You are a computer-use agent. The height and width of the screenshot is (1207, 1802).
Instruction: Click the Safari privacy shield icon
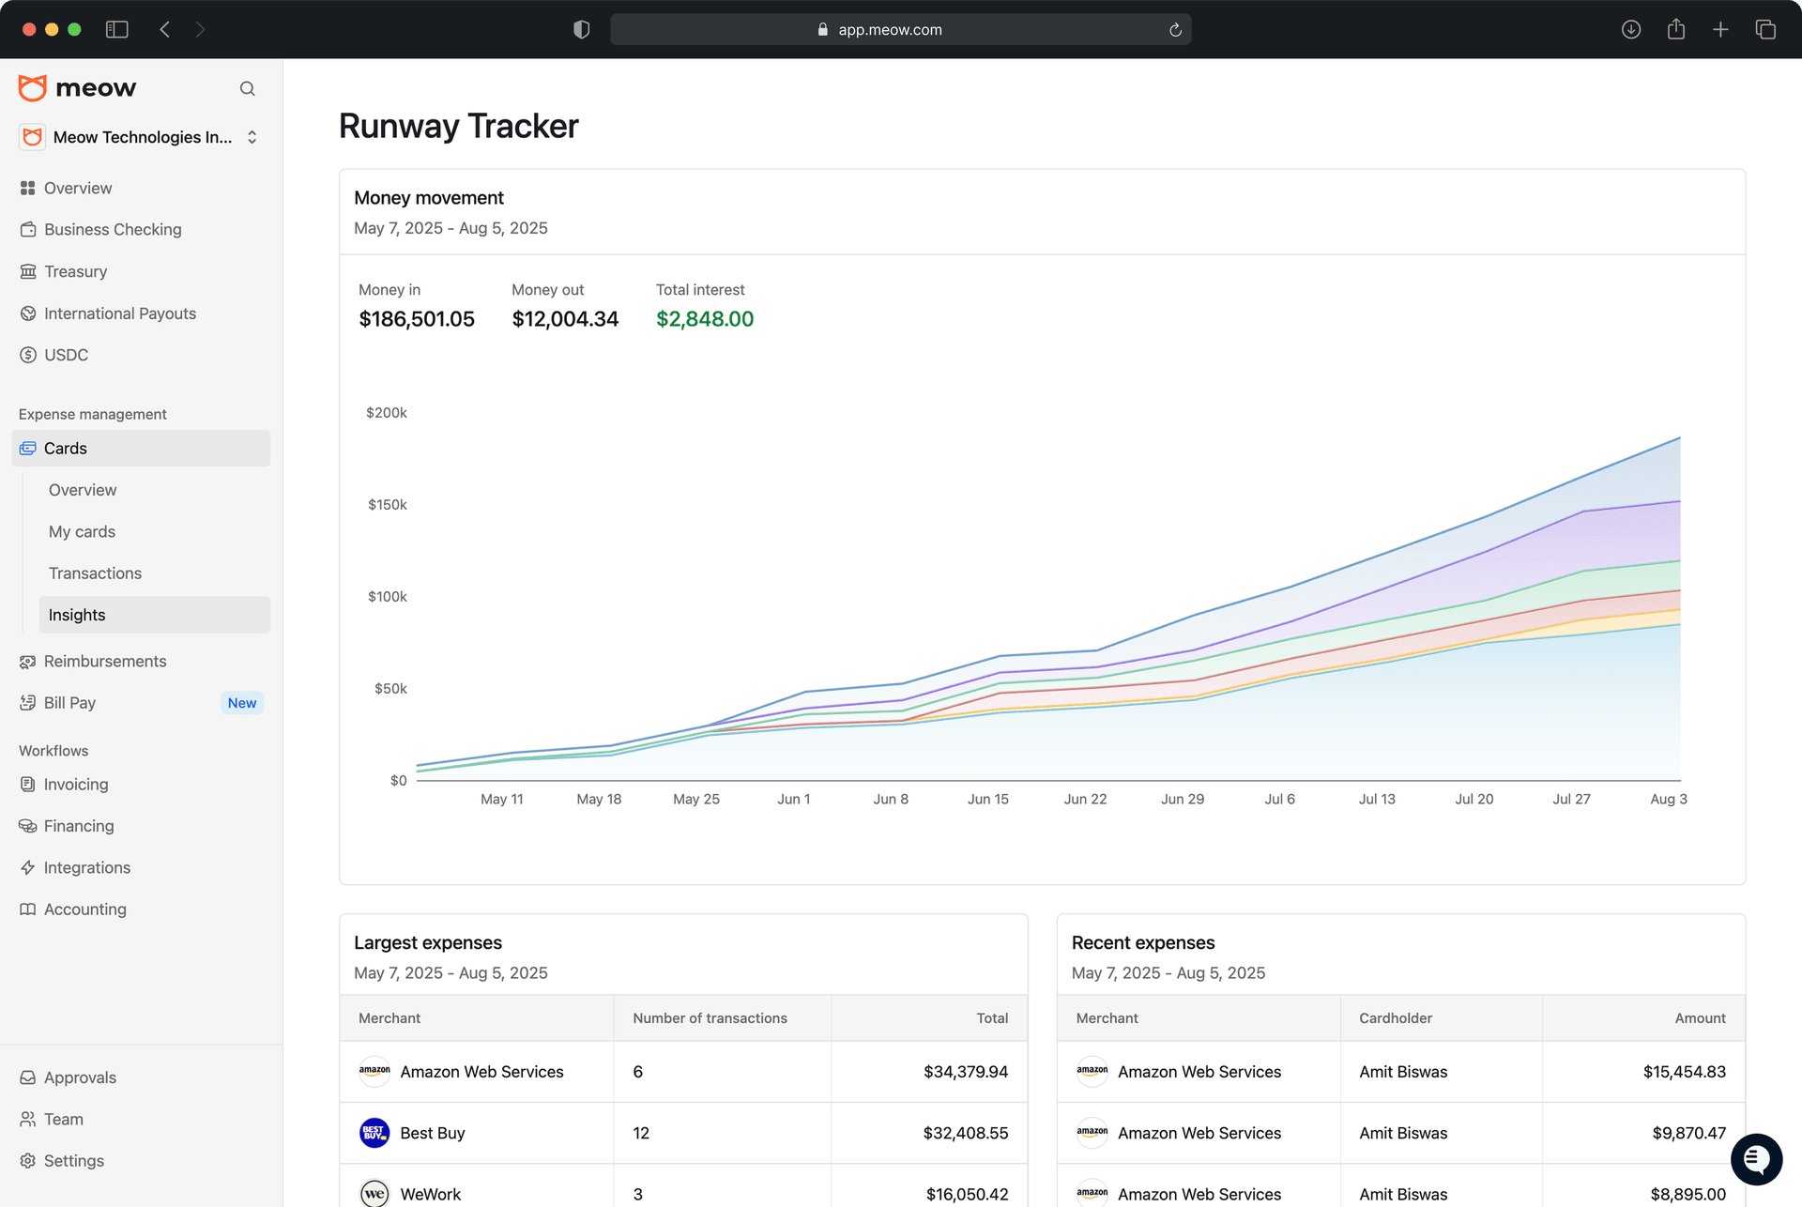(582, 29)
